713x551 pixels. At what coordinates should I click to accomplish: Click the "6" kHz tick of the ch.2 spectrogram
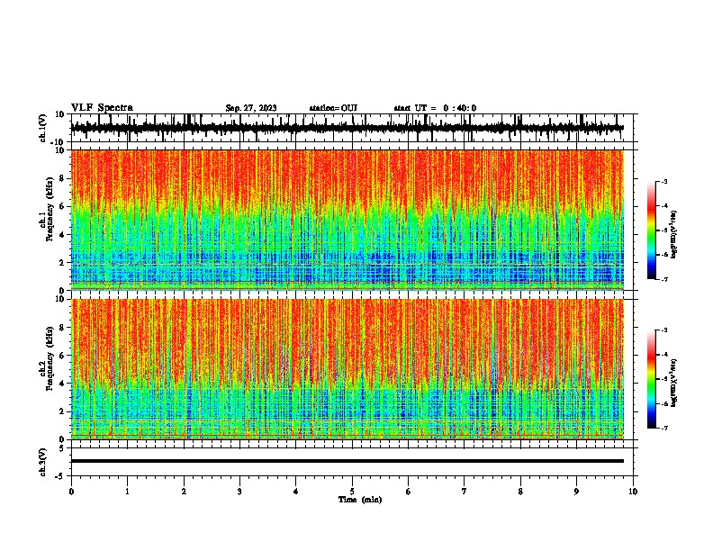[x=63, y=356]
